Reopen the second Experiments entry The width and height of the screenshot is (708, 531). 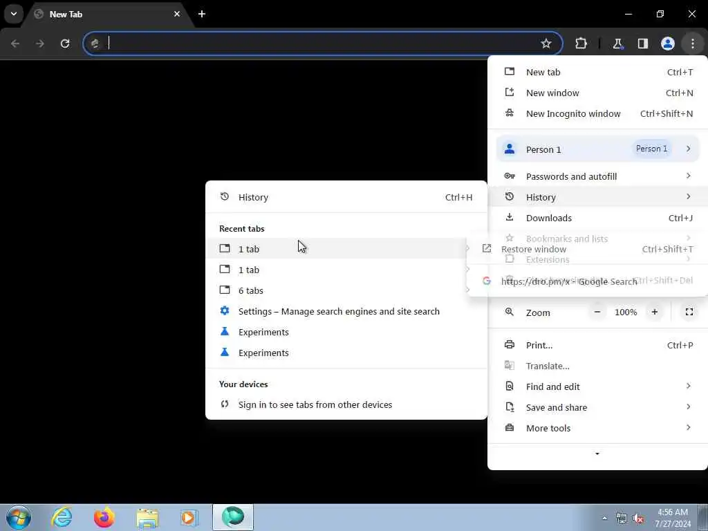(x=346, y=353)
